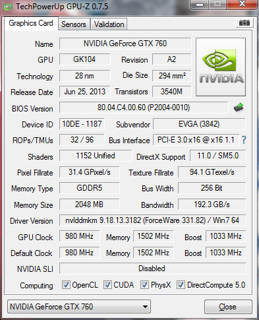This screenshot has height=320, width=259.
Task: Switch to the Sensors tab
Action: tap(74, 24)
